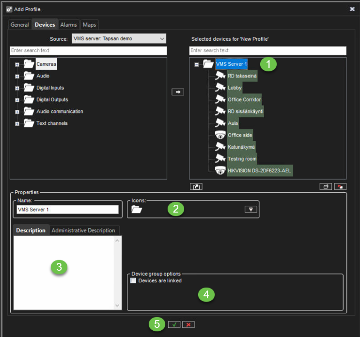Image resolution: width=360 pixels, height=337 pixels.
Task: Click the Name field containing VMS Server 1
Action: click(67, 210)
